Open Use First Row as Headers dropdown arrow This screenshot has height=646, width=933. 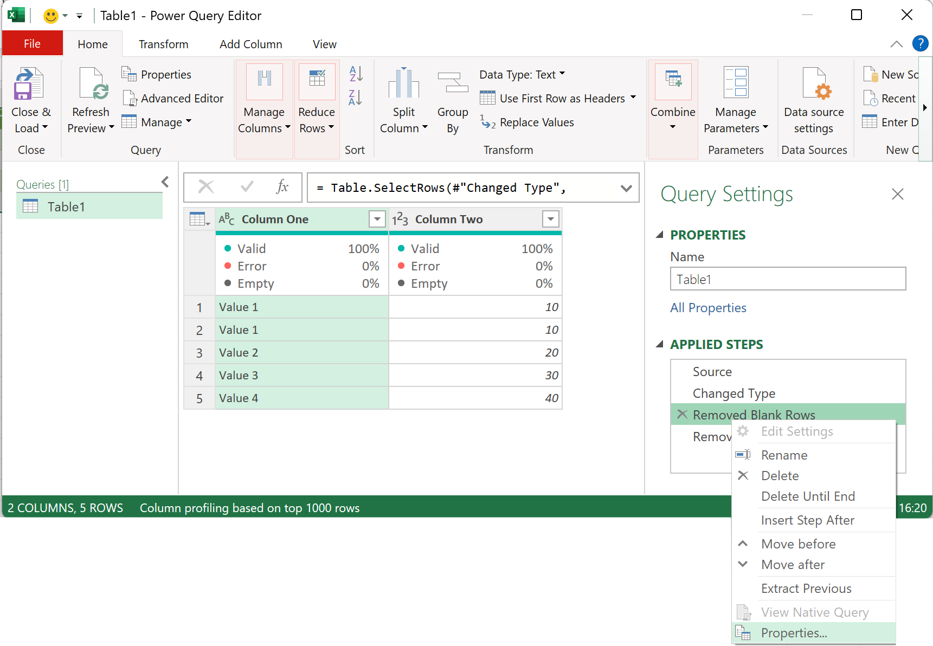pyautogui.click(x=633, y=98)
